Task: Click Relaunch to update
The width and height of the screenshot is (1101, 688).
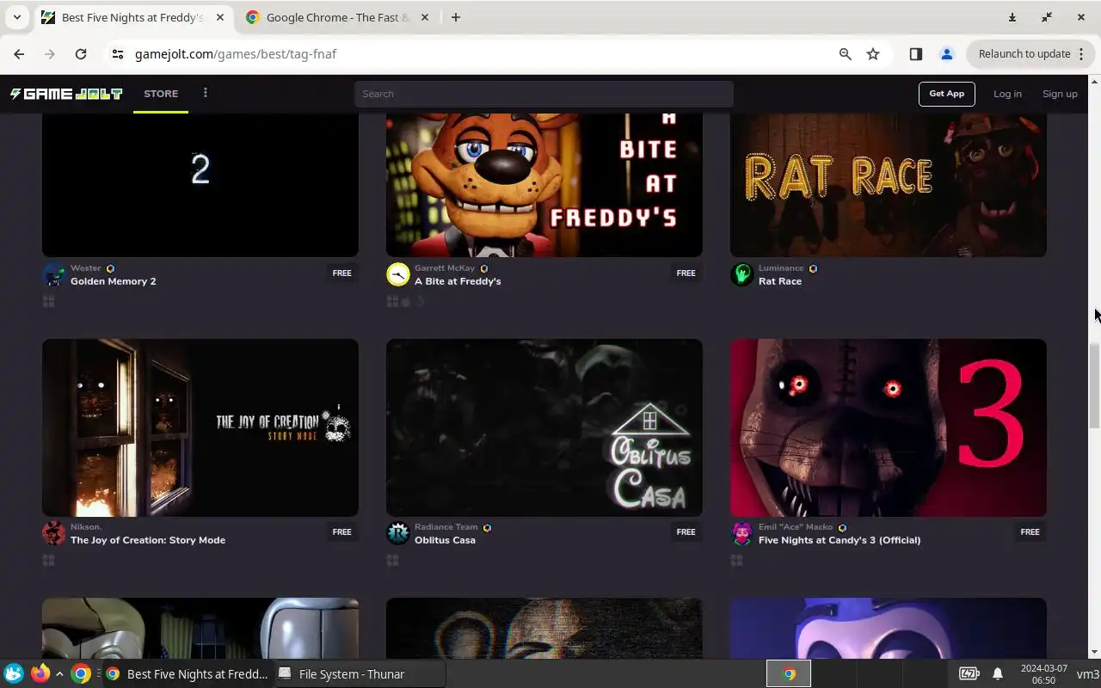Action: [x=1024, y=53]
